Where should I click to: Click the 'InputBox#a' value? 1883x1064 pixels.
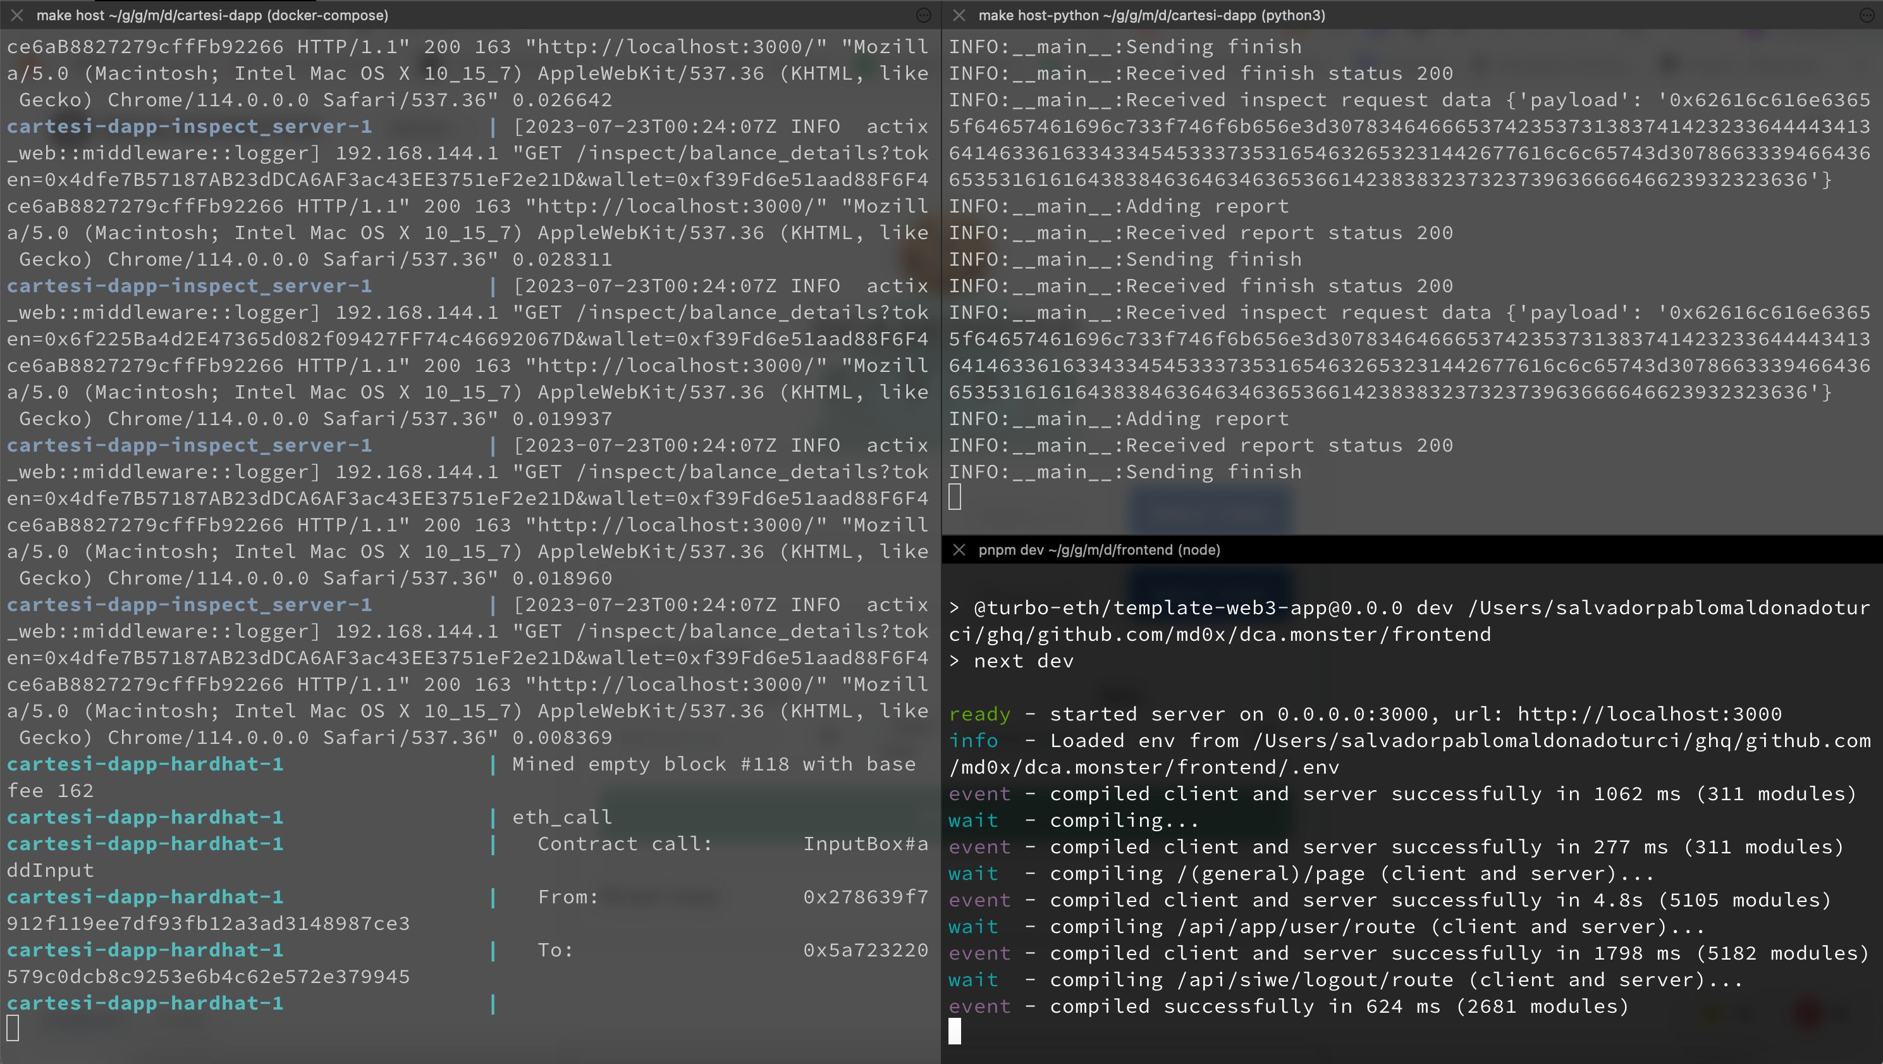(866, 844)
